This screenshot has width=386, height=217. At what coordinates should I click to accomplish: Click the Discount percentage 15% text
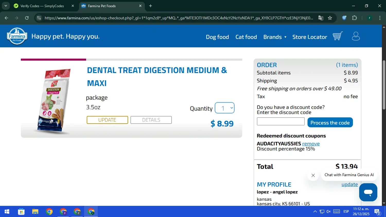tap(286, 149)
